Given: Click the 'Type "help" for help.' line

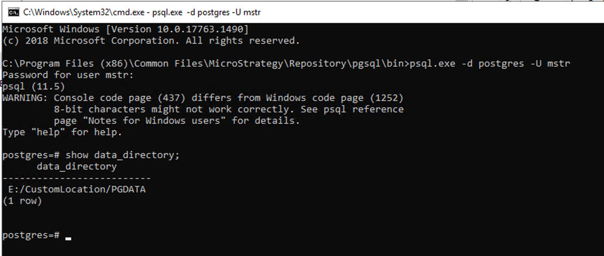Looking at the screenshot, I should [x=57, y=132].
